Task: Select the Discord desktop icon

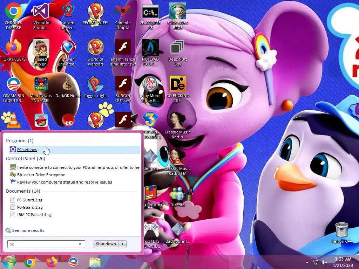Action: point(178,196)
